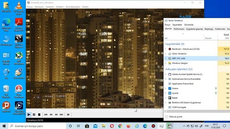
Task: Skip to previous file in MPC-HC
Action: 46,115
